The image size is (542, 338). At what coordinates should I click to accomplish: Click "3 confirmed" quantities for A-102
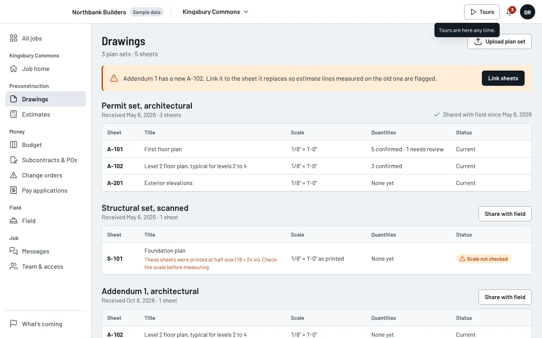(387, 166)
